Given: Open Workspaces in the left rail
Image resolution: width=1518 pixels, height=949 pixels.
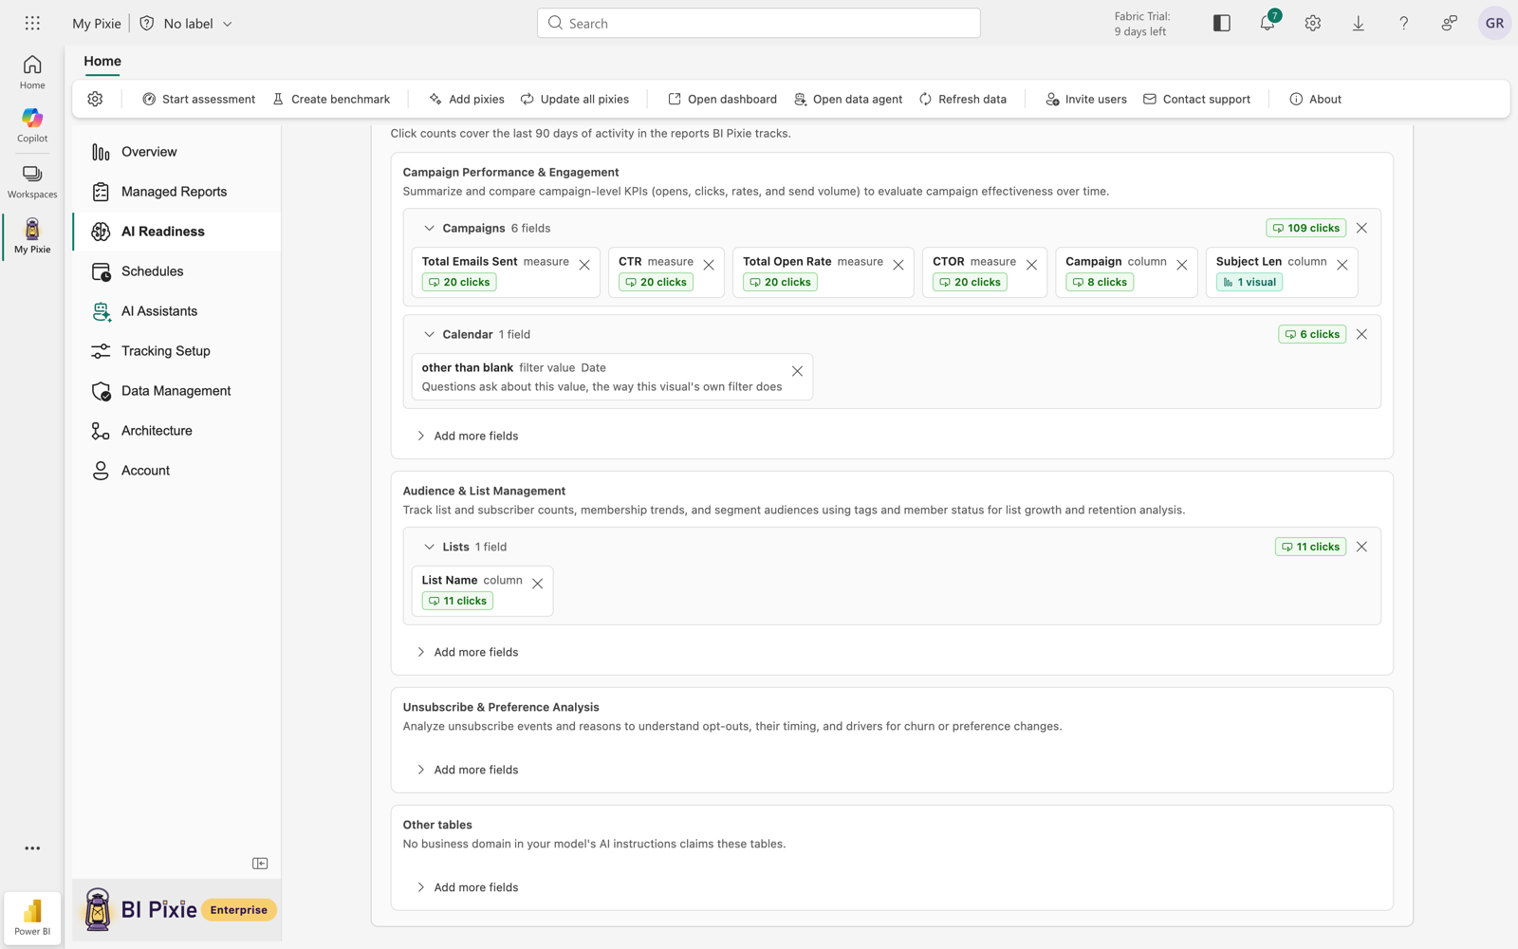Looking at the screenshot, I should [32, 181].
